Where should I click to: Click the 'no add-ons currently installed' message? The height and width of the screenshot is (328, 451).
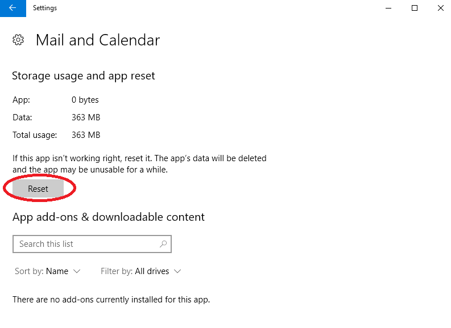111,299
